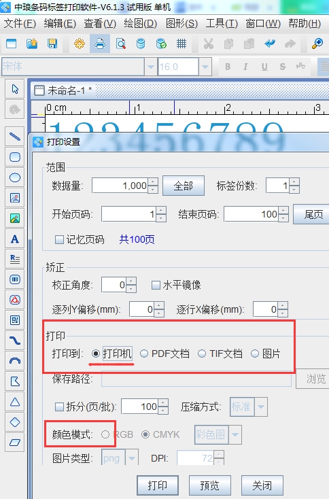Select RGB color mode radio
The width and height of the screenshot is (329, 499).
coord(105,434)
